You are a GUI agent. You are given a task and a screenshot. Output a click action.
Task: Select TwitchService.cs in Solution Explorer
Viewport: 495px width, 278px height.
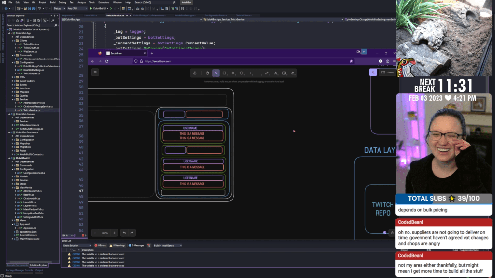(31, 110)
